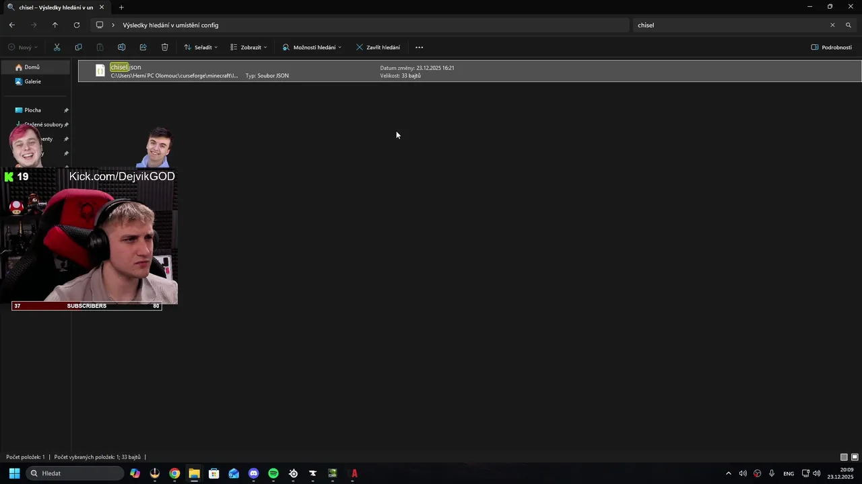Show hidden tray icons chevron
Image resolution: width=862 pixels, height=484 pixels.
pos(728,473)
